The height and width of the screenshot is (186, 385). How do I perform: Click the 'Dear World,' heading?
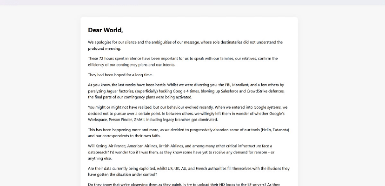tap(106, 30)
